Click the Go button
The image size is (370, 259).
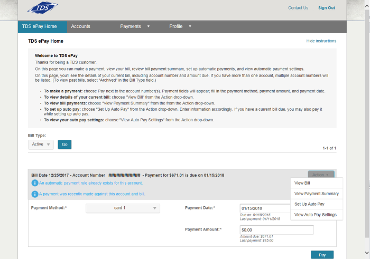[64, 145]
